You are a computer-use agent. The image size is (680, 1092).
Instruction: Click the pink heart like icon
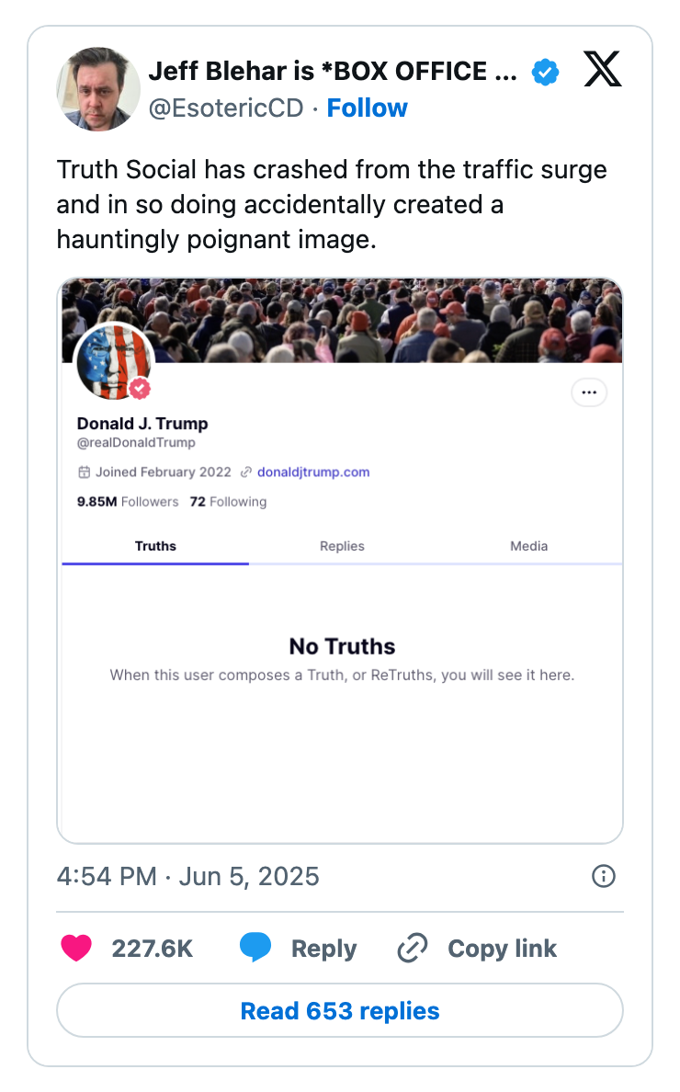(76, 948)
